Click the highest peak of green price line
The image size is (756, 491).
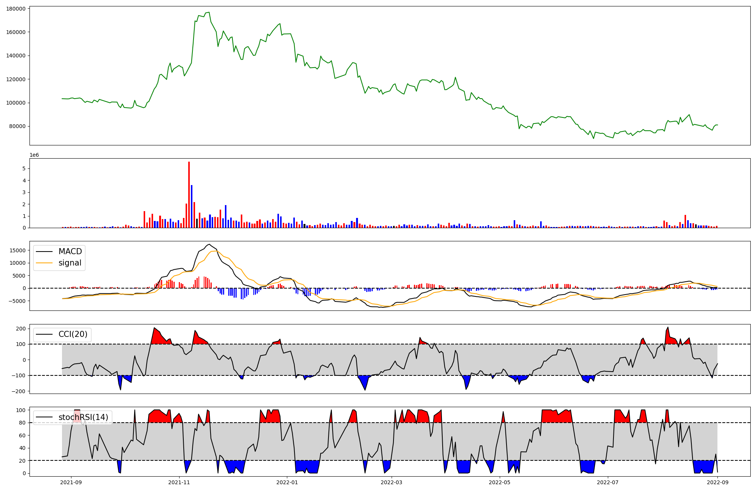[209, 12]
